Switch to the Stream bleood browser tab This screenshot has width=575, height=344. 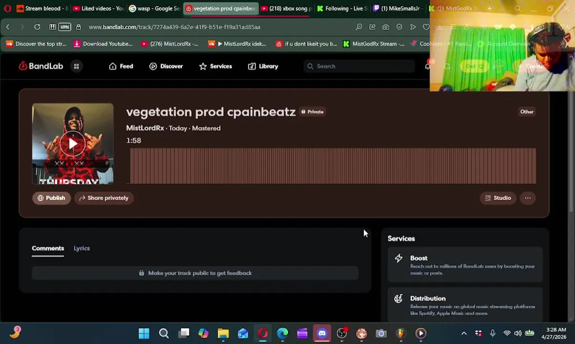[42, 8]
